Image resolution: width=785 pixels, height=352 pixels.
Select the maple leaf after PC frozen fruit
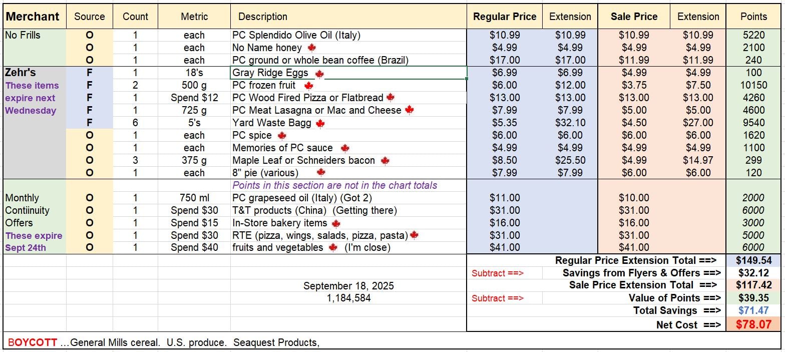point(308,86)
